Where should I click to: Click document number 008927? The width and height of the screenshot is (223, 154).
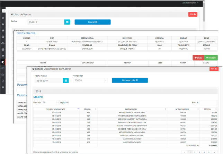tap(183, 142)
